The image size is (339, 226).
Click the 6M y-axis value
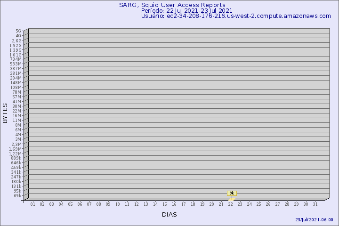pyautogui.click(x=18, y=130)
